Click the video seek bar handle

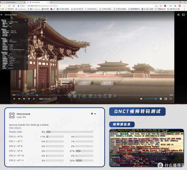(x=37, y=95)
